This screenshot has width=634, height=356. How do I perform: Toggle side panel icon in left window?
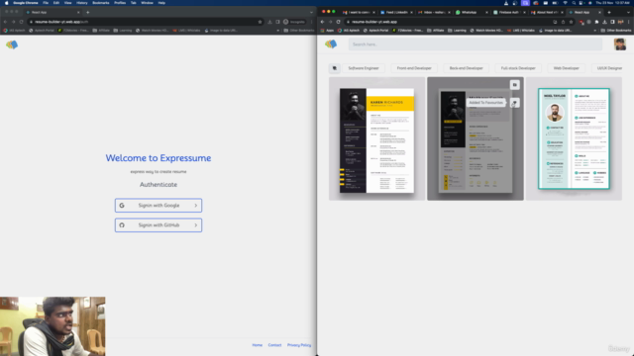(277, 22)
